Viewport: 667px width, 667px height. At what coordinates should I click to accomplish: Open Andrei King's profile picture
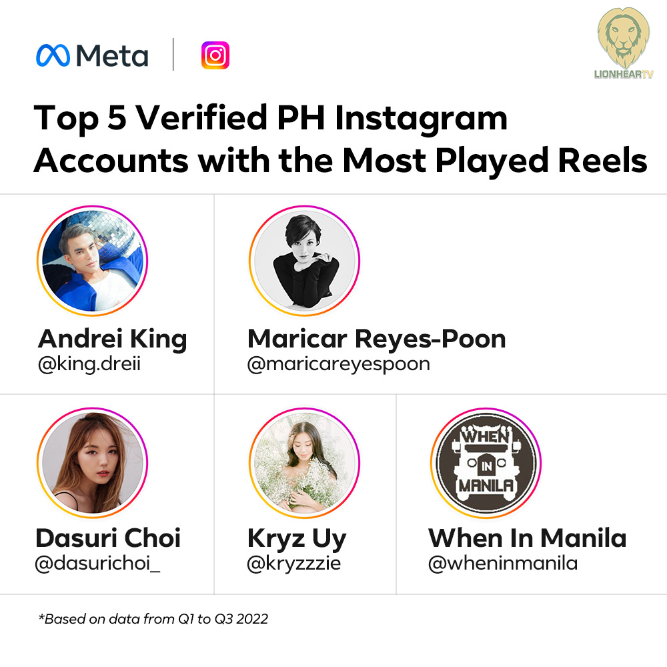tap(92, 261)
